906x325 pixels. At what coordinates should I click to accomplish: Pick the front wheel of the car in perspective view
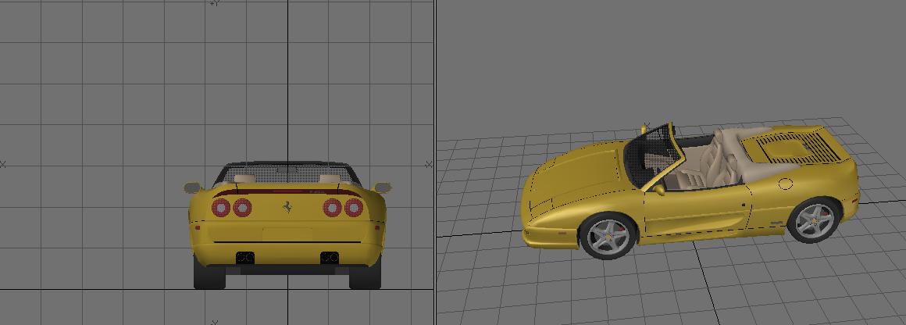pyautogui.click(x=608, y=235)
